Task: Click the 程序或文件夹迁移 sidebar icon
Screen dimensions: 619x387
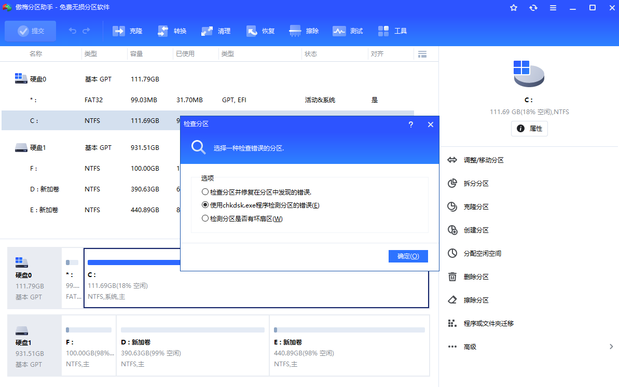Action: click(452, 323)
